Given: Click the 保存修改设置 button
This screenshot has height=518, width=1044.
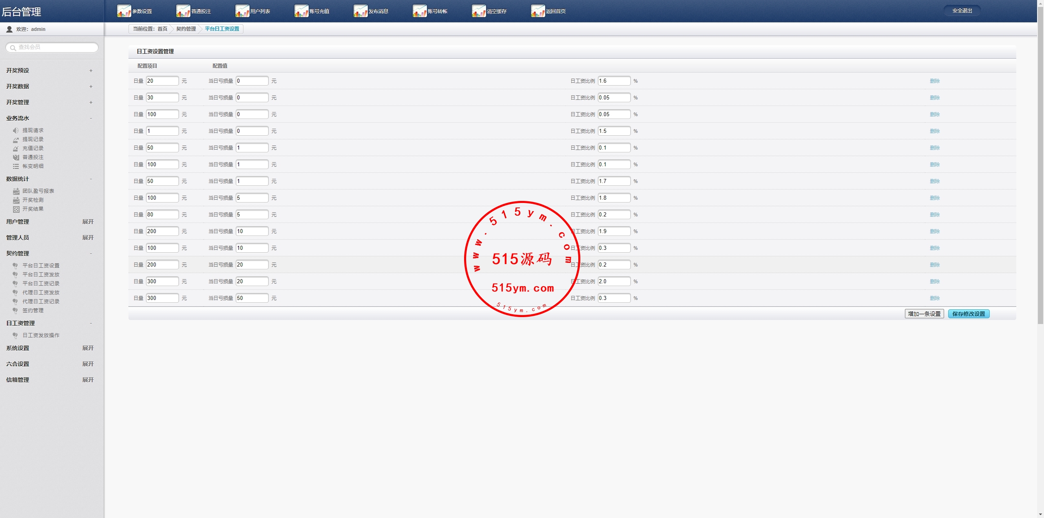Looking at the screenshot, I should tap(968, 314).
